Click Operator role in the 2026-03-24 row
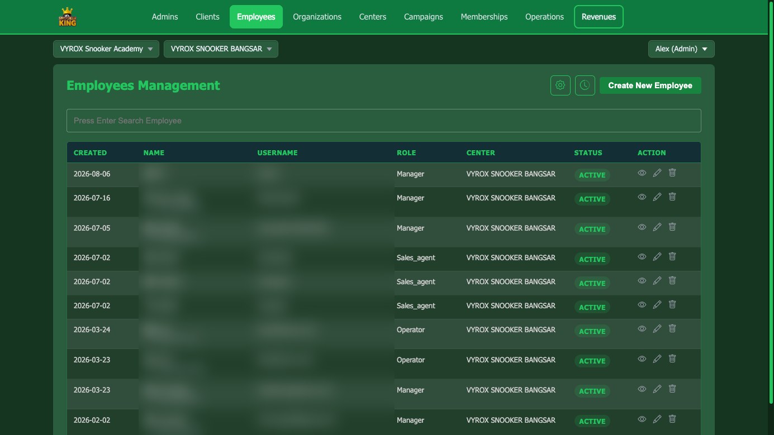Screen dimensions: 774x435 tap(411, 329)
